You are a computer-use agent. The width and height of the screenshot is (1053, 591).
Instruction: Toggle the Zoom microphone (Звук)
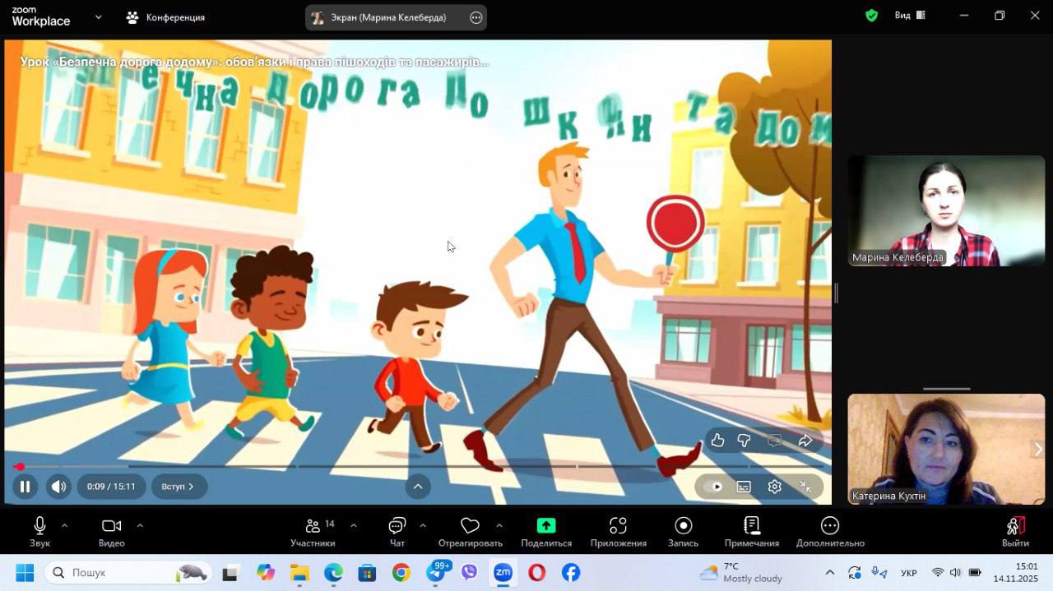(39, 531)
